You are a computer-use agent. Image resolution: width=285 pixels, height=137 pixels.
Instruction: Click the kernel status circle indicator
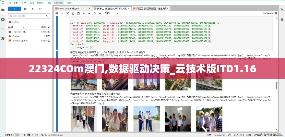click(x=276, y=13)
